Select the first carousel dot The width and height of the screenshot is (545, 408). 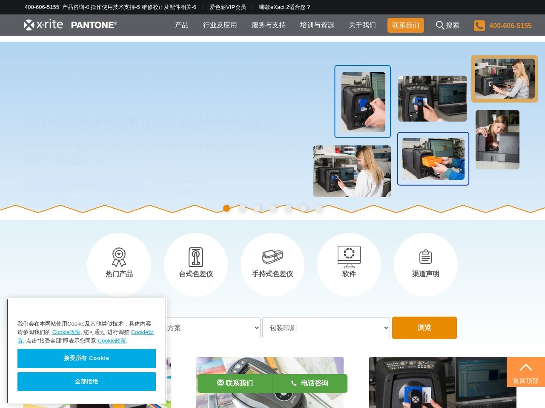tap(227, 208)
